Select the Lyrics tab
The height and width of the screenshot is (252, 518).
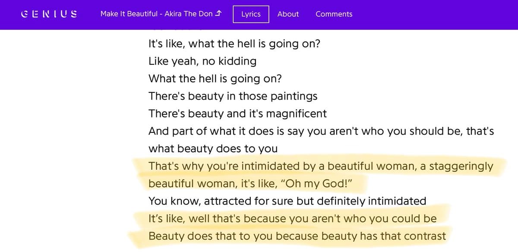click(251, 14)
